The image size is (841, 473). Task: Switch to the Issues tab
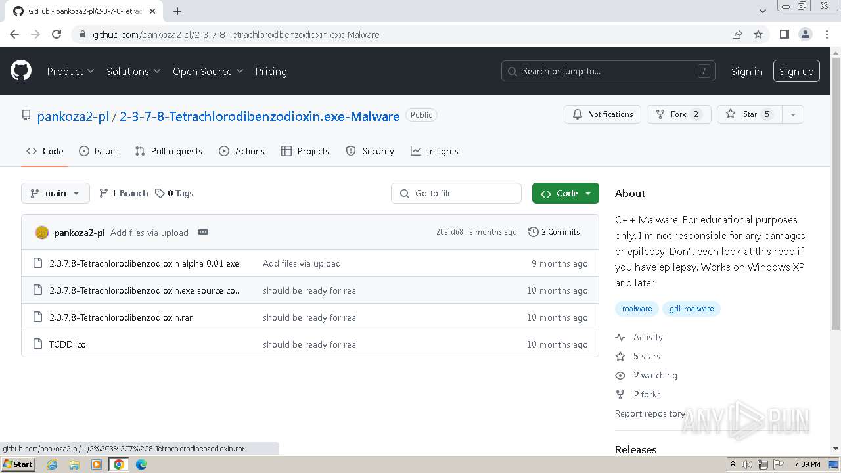[99, 151]
